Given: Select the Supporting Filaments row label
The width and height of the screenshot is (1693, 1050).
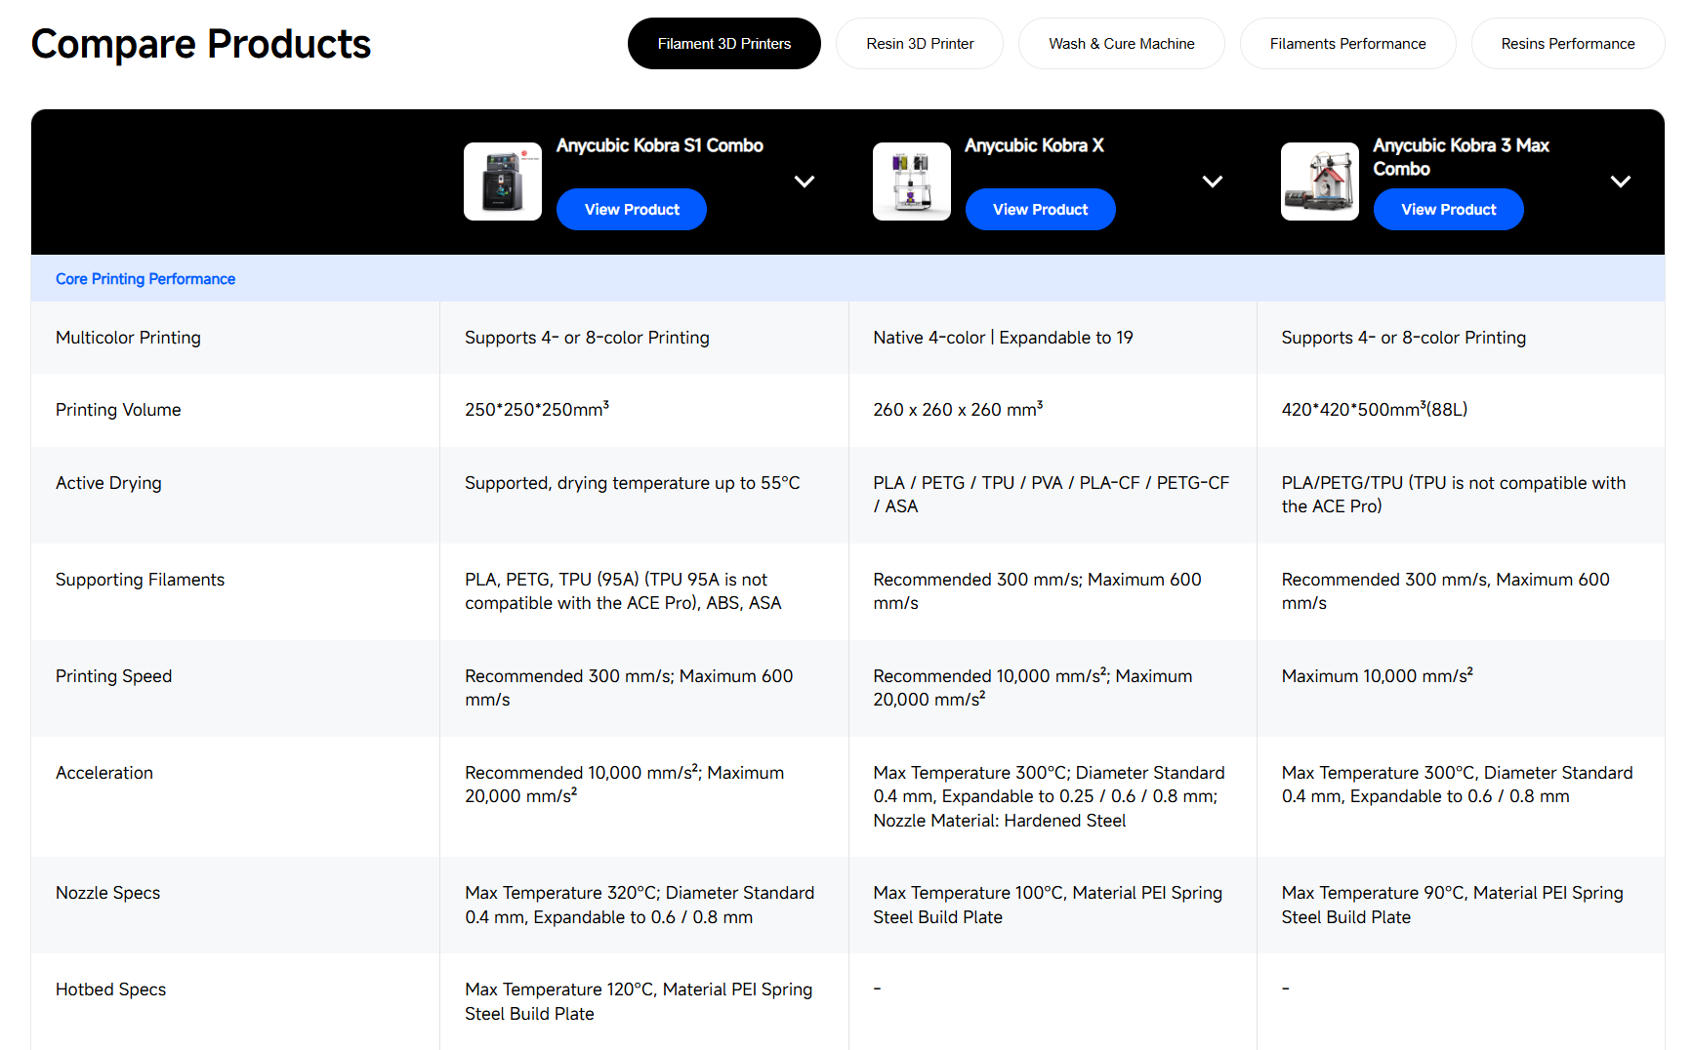Looking at the screenshot, I should pos(140,580).
